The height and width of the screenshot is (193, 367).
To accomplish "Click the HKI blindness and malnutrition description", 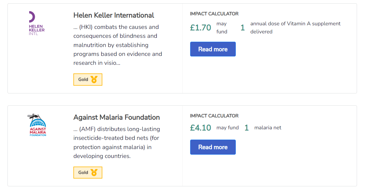I will tap(118, 45).
